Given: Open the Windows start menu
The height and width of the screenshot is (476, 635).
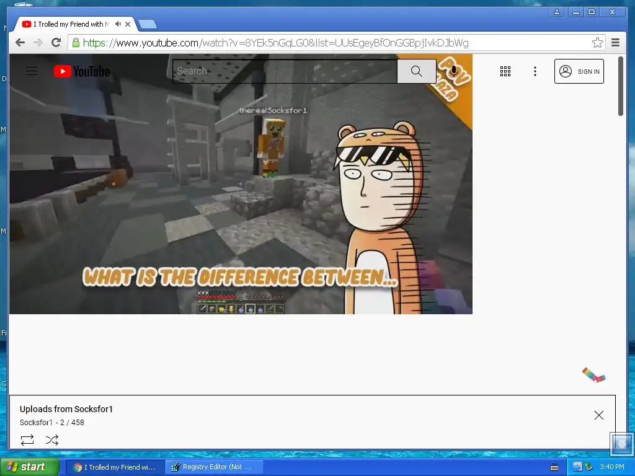Looking at the screenshot, I should click(29, 467).
